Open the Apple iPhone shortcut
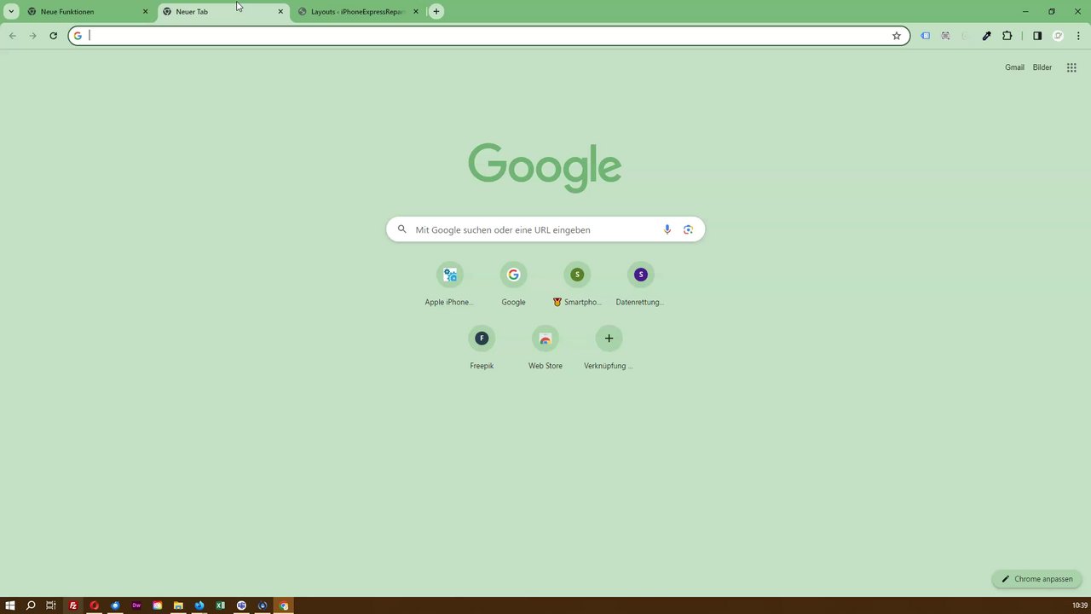Screen dimensions: 1091x614 pyautogui.click(x=450, y=285)
